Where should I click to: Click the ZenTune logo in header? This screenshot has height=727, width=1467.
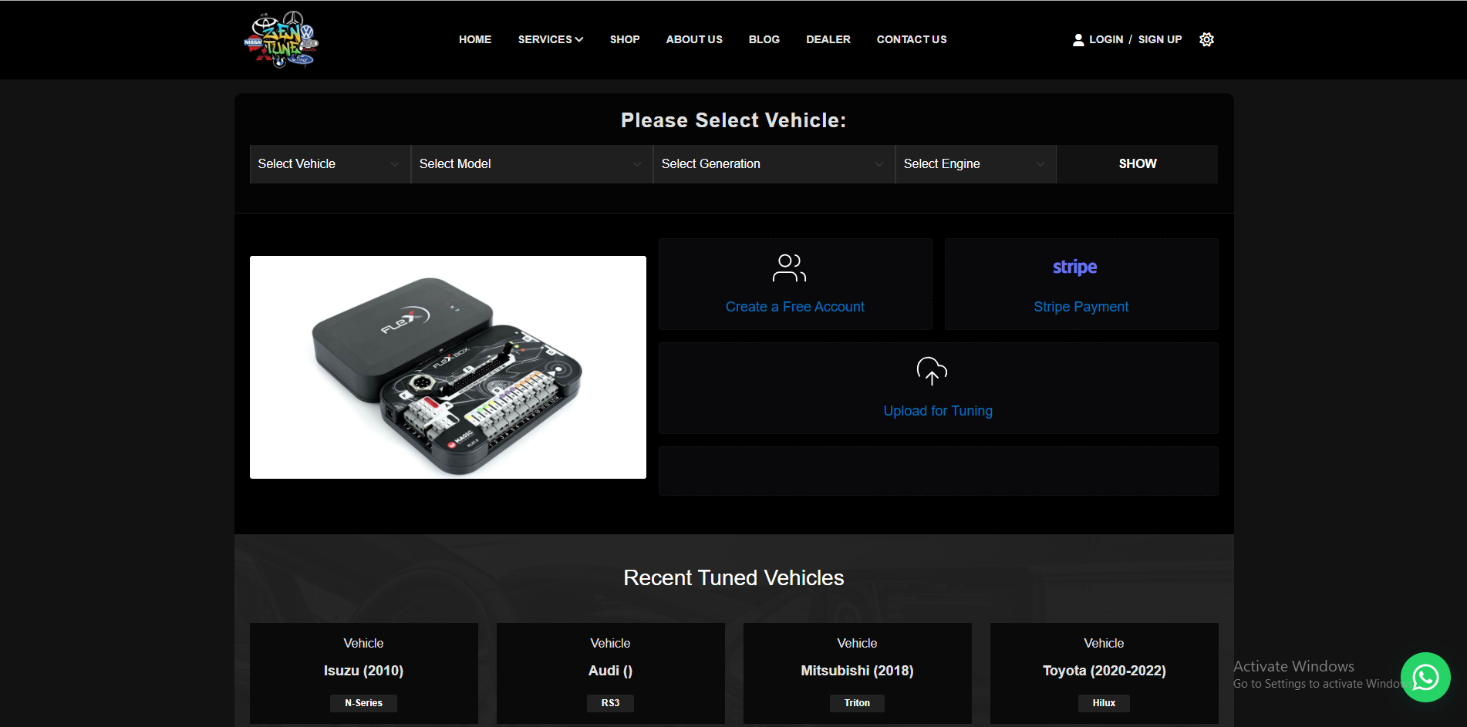pyautogui.click(x=280, y=40)
